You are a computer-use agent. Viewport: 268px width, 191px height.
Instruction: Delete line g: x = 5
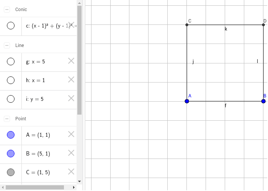tap(71, 61)
